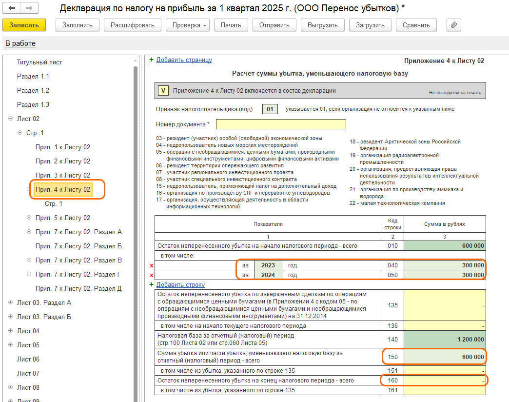Click the Номер документа input field
The width and height of the screenshot is (509, 402).
[x=281, y=124]
